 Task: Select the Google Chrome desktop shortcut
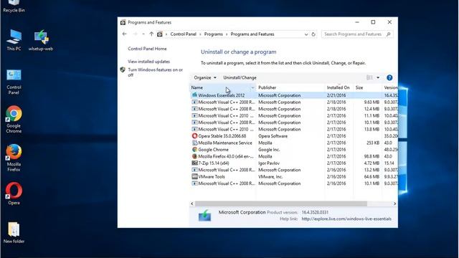(14, 120)
